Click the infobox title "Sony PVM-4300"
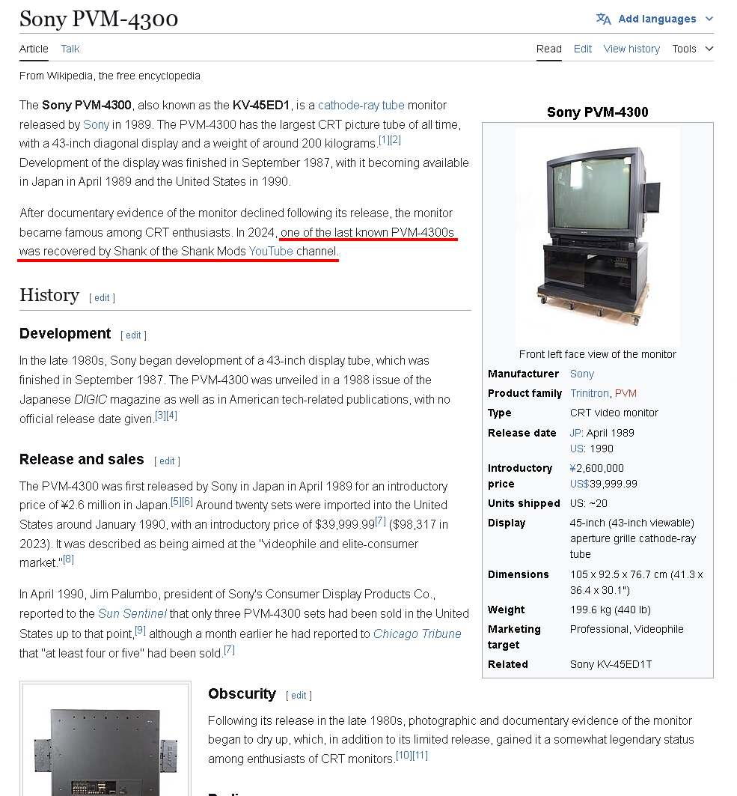This screenshot has width=737, height=796. [x=598, y=112]
